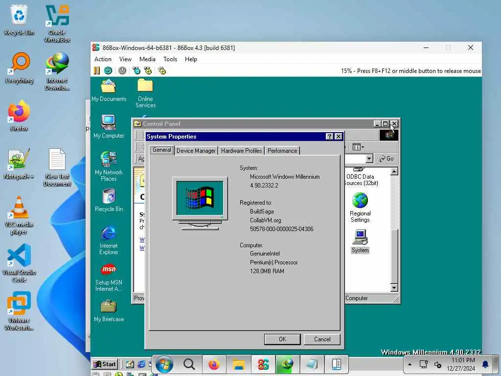This screenshot has width=501, height=376.
Task: Open VLC media player shortcut
Action: click(x=19, y=215)
